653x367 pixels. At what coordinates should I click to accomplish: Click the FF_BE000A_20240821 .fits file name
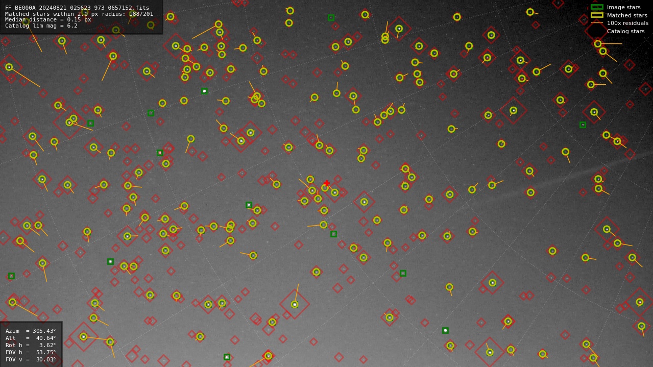[77, 8]
